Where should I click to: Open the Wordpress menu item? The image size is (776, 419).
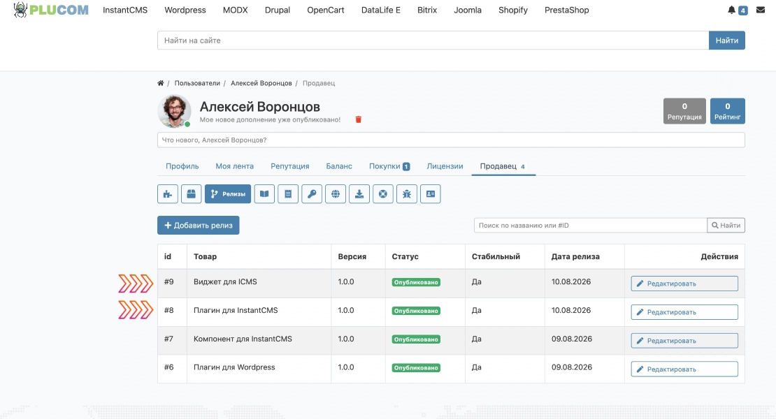coord(185,10)
